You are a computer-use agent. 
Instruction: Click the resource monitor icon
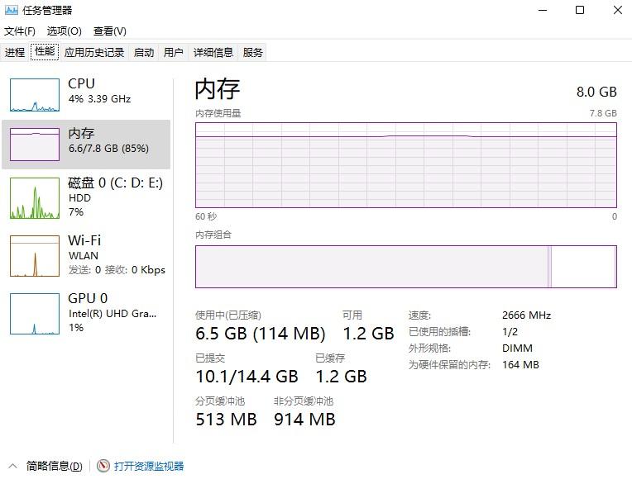point(103,466)
